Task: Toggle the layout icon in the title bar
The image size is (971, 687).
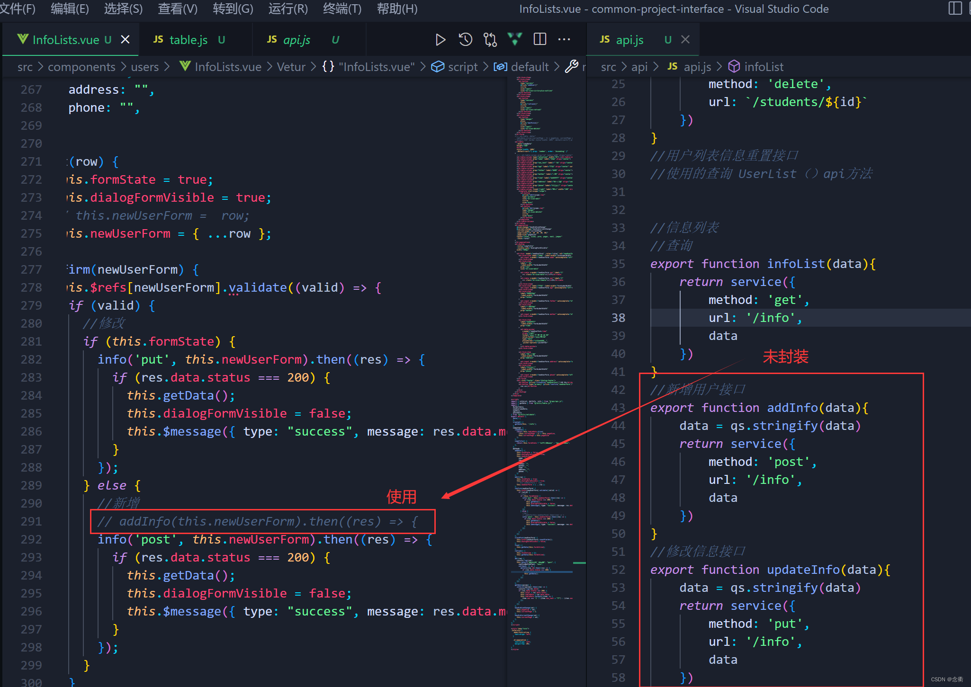Action: click(955, 9)
